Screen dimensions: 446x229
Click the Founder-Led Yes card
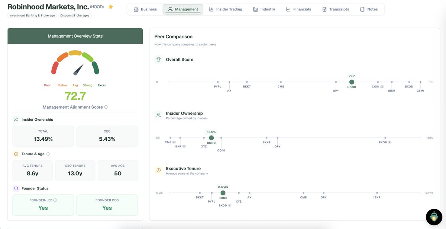[x=43, y=205]
